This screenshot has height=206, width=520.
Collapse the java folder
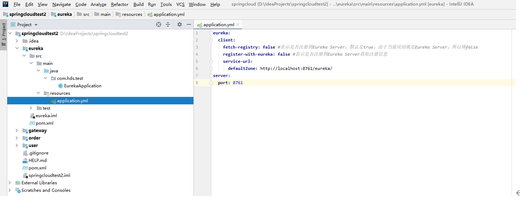[x=38, y=71]
